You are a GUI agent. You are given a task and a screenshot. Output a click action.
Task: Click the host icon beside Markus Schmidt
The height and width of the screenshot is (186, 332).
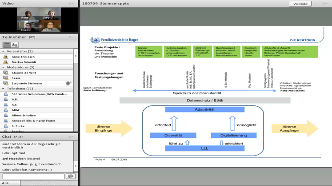coord(6,62)
